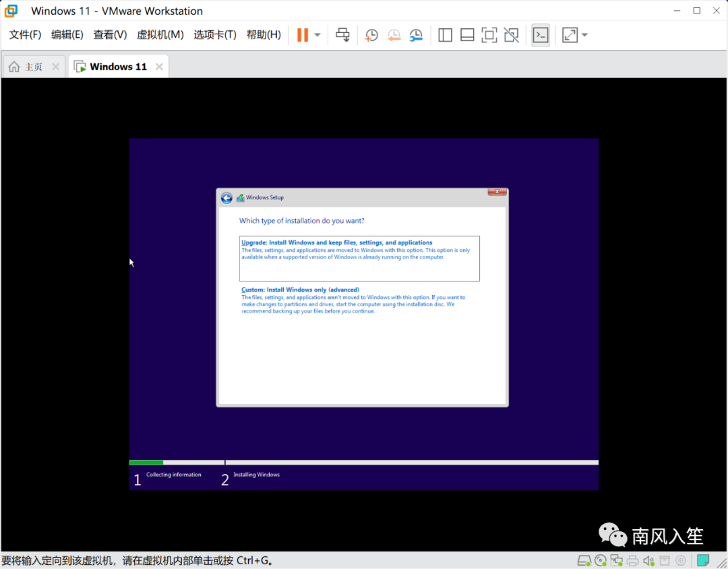Click the webcam device status icon
Image resolution: width=728 pixels, height=569 pixels.
(x=681, y=561)
